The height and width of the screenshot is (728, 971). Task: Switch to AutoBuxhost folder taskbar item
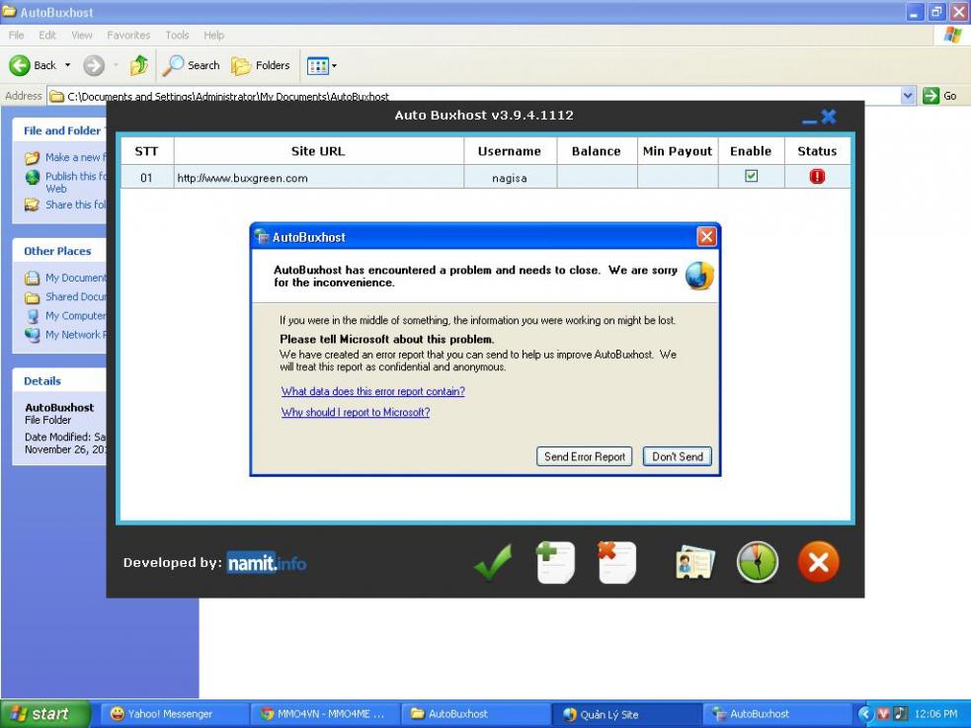(475, 714)
